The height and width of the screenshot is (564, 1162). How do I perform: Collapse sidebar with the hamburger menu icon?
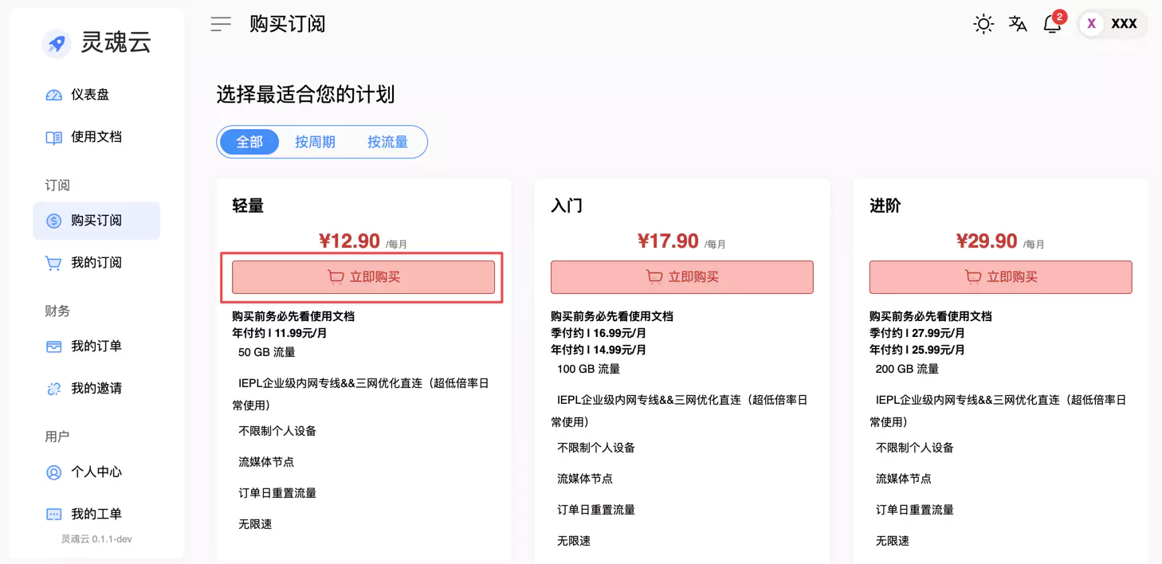coord(221,24)
